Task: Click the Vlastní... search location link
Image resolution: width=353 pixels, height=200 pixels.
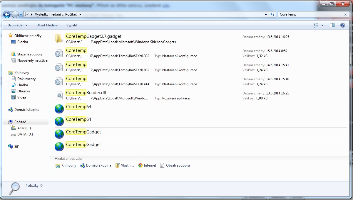Action: (125, 165)
